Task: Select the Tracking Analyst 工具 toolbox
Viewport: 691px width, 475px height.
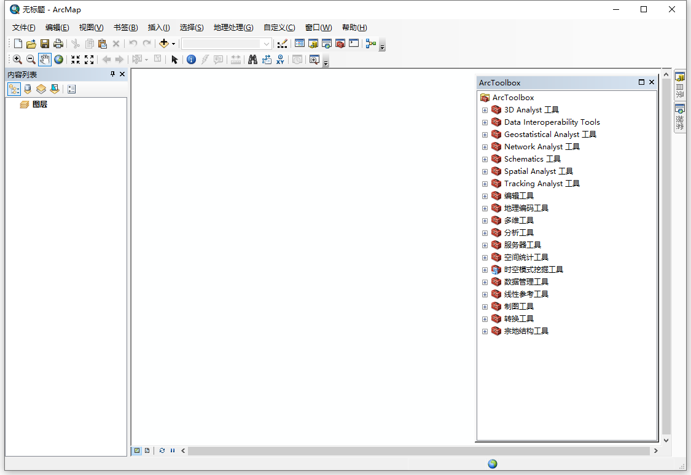Action: (x=542, y=184)
